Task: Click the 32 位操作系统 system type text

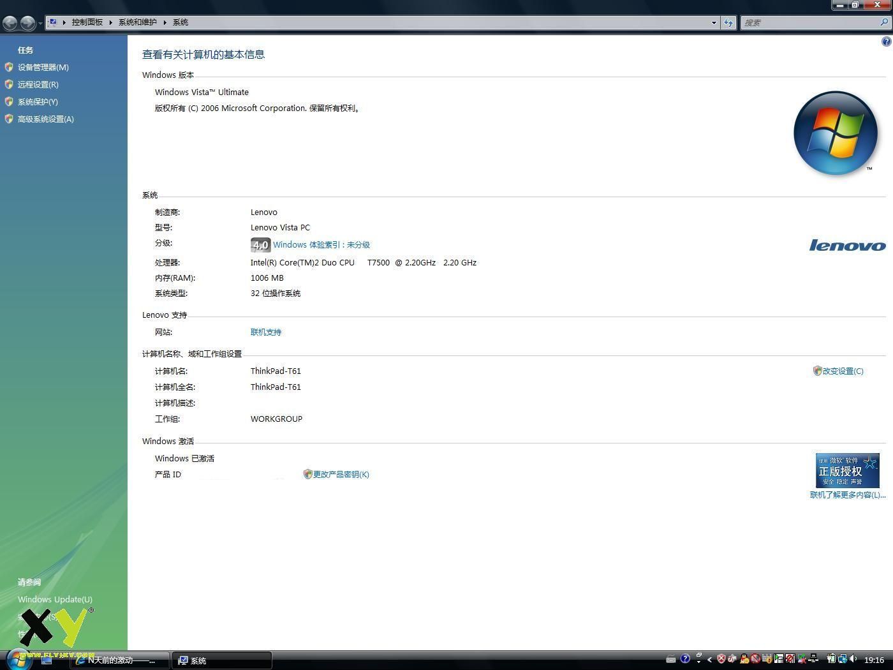Action: tap(276, 293)
